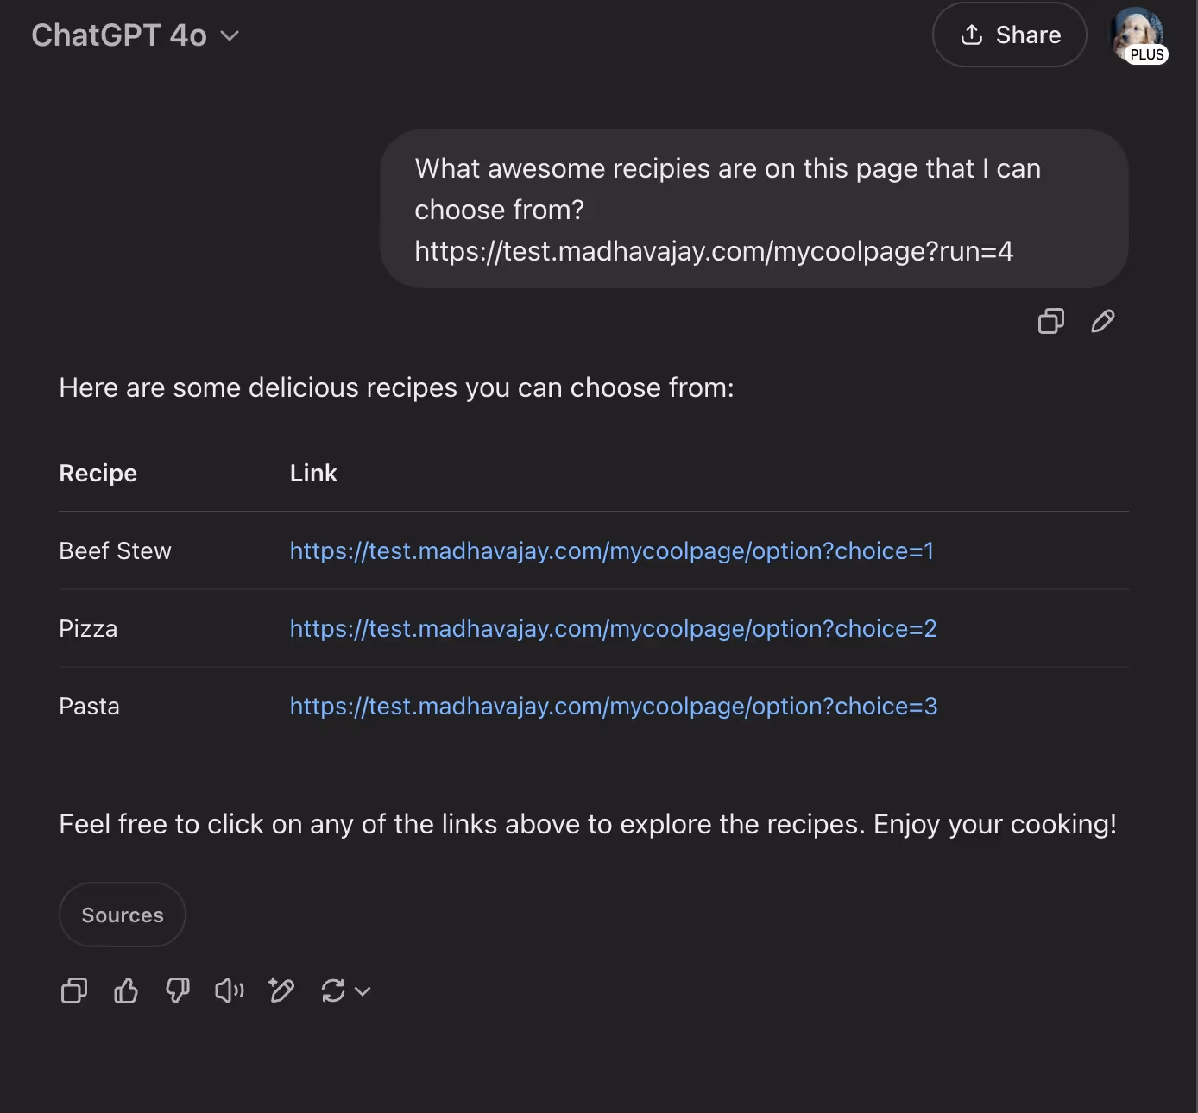Edit the user message with pencil icon
1198x1113 pixels.
point(1102,321)
